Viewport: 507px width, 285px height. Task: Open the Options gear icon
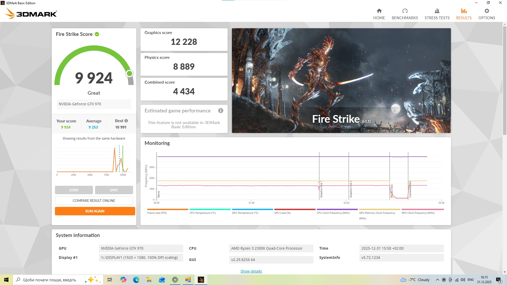click(486, 11)
